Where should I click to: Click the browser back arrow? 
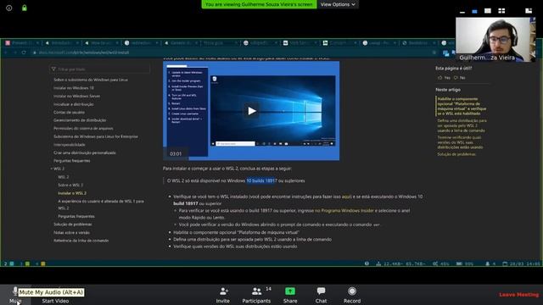click(6, 53)
